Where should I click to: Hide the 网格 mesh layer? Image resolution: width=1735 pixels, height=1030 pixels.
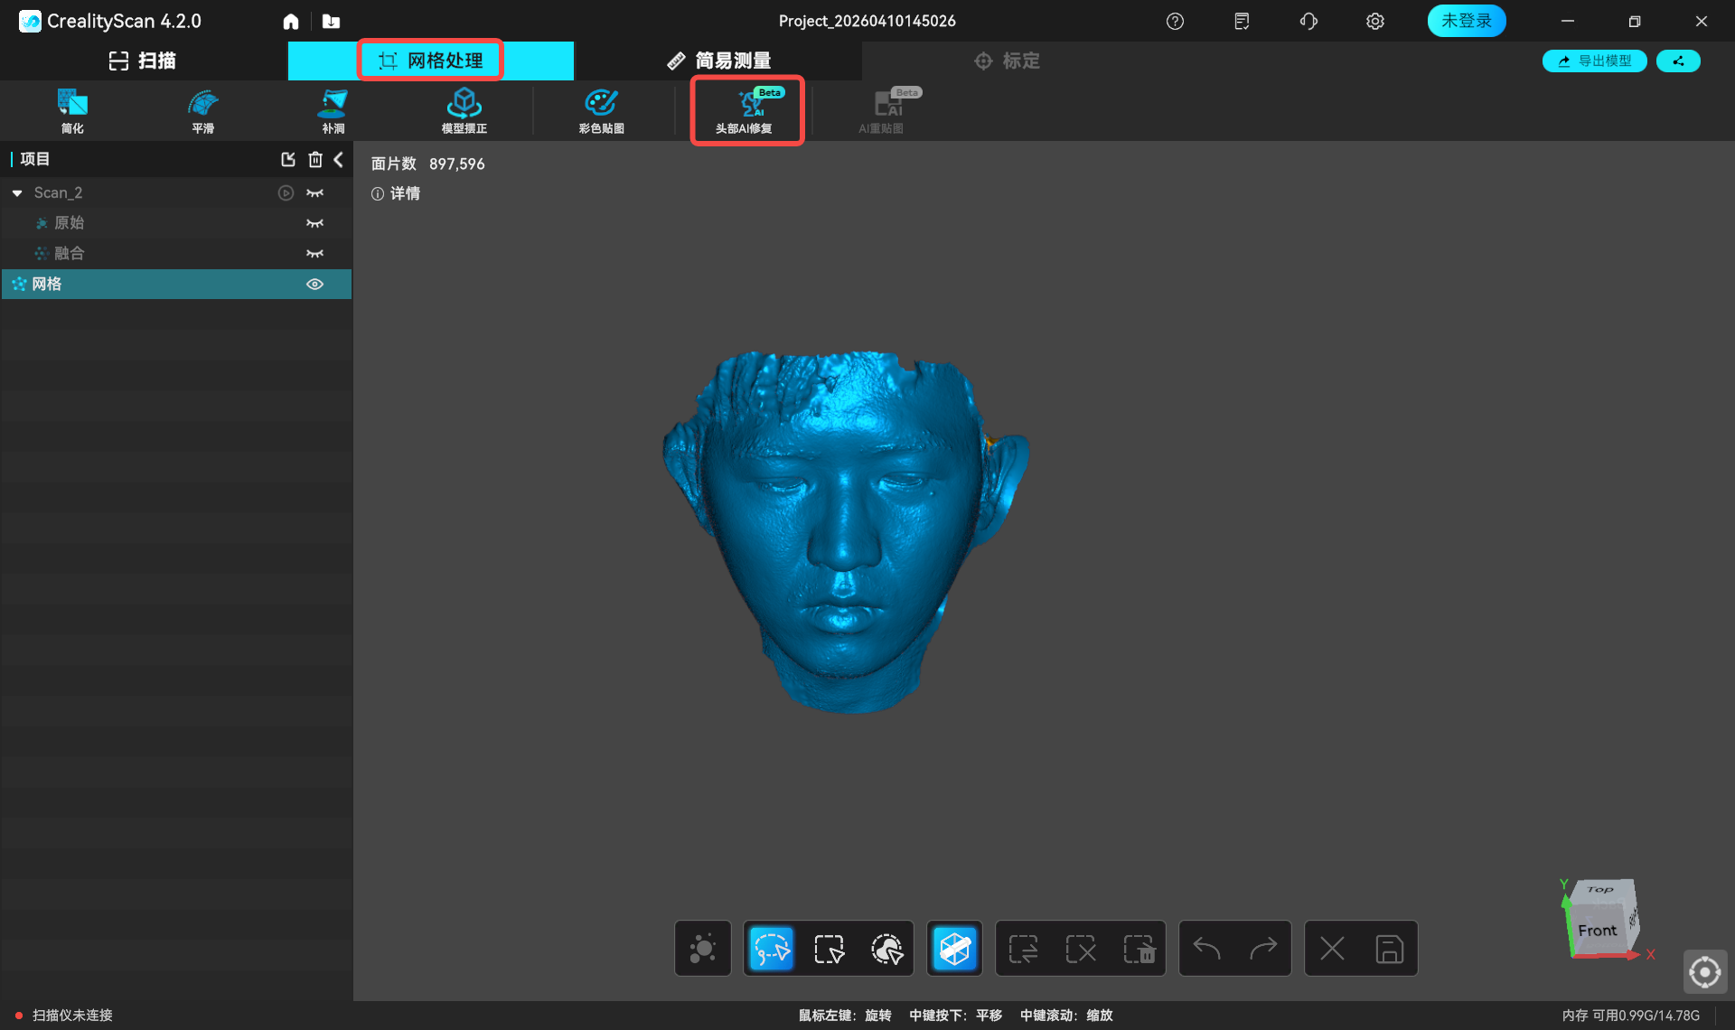[314, 284]
